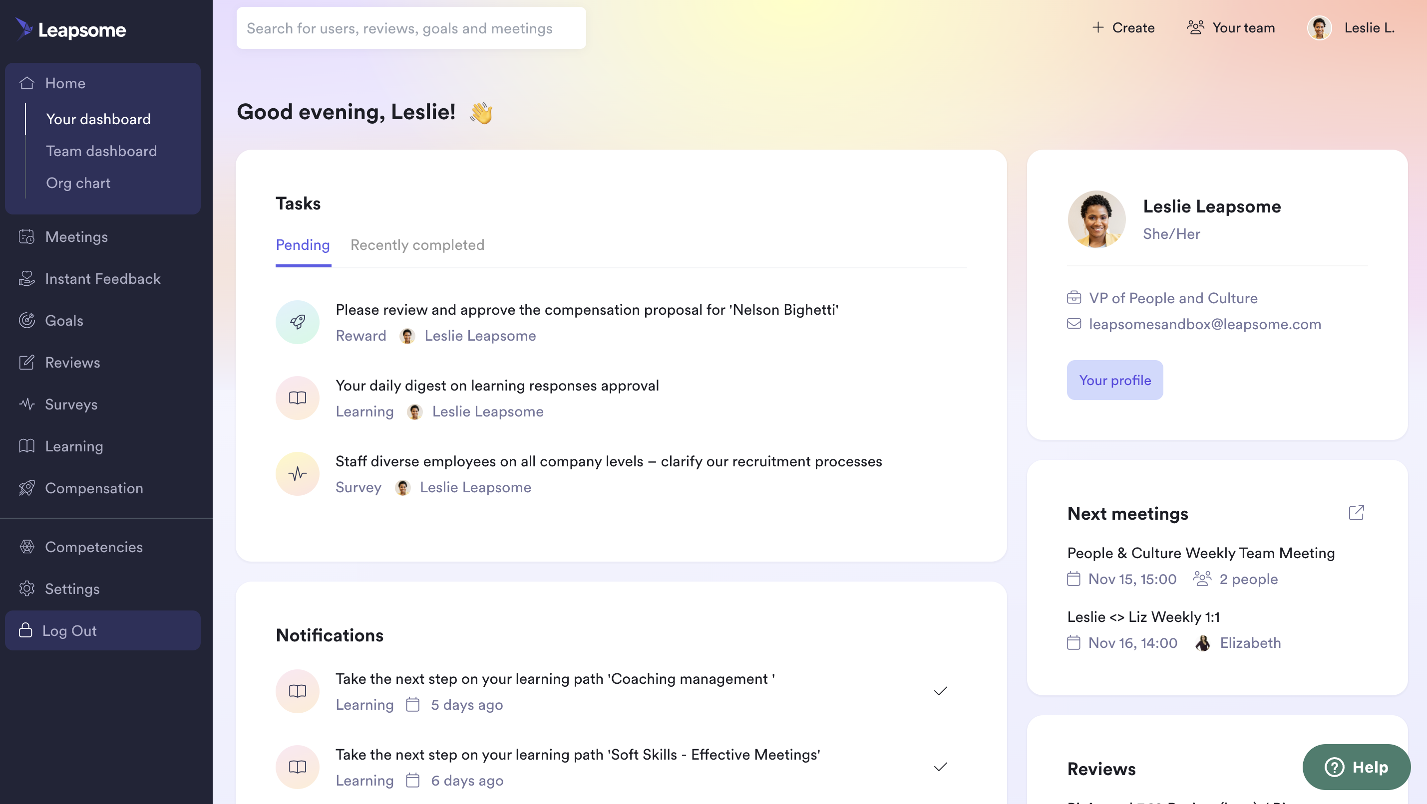Click the Competencies web icon

coord(26,547)
